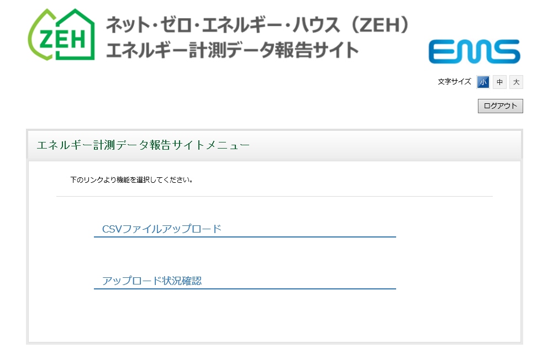Open the アップロード状況確認 link
Image resolution: width=537 pixels, height=364 pixels.
tap(152, 281)
